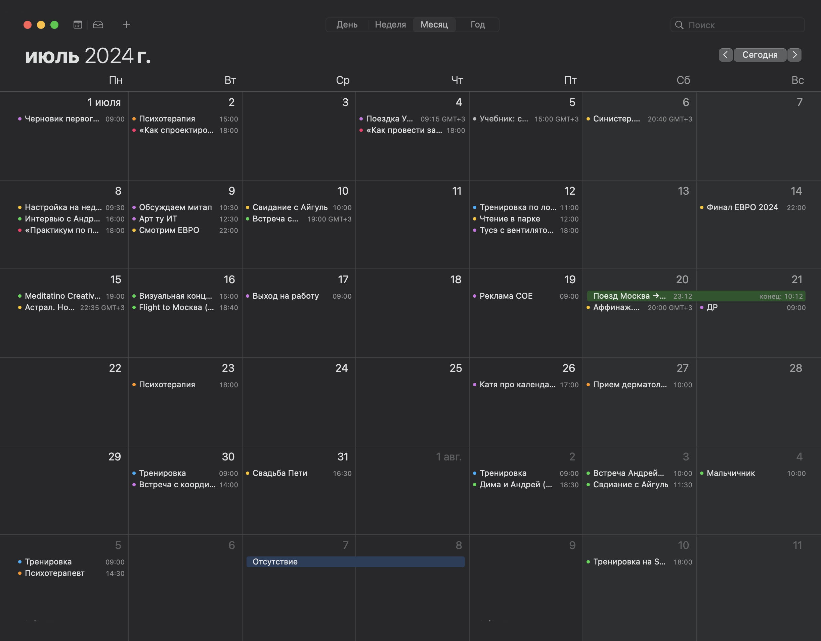Image resolution: width=821 pixels, height=641 pixels.
Task: Click the date number 25
Action: [x=456, y=368]
